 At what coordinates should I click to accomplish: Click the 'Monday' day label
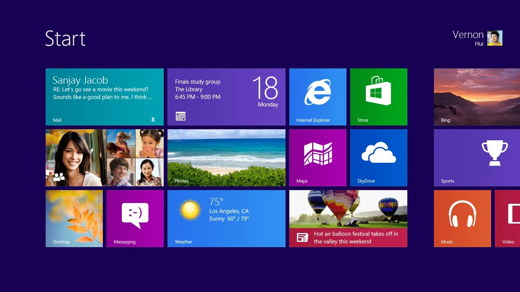(x=268, y=105)
